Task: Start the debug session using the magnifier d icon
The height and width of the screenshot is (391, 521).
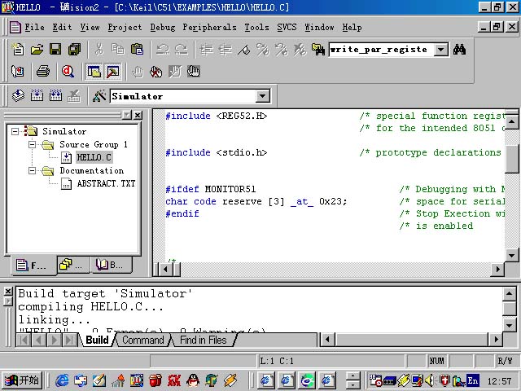Action: tap(68, 71)
